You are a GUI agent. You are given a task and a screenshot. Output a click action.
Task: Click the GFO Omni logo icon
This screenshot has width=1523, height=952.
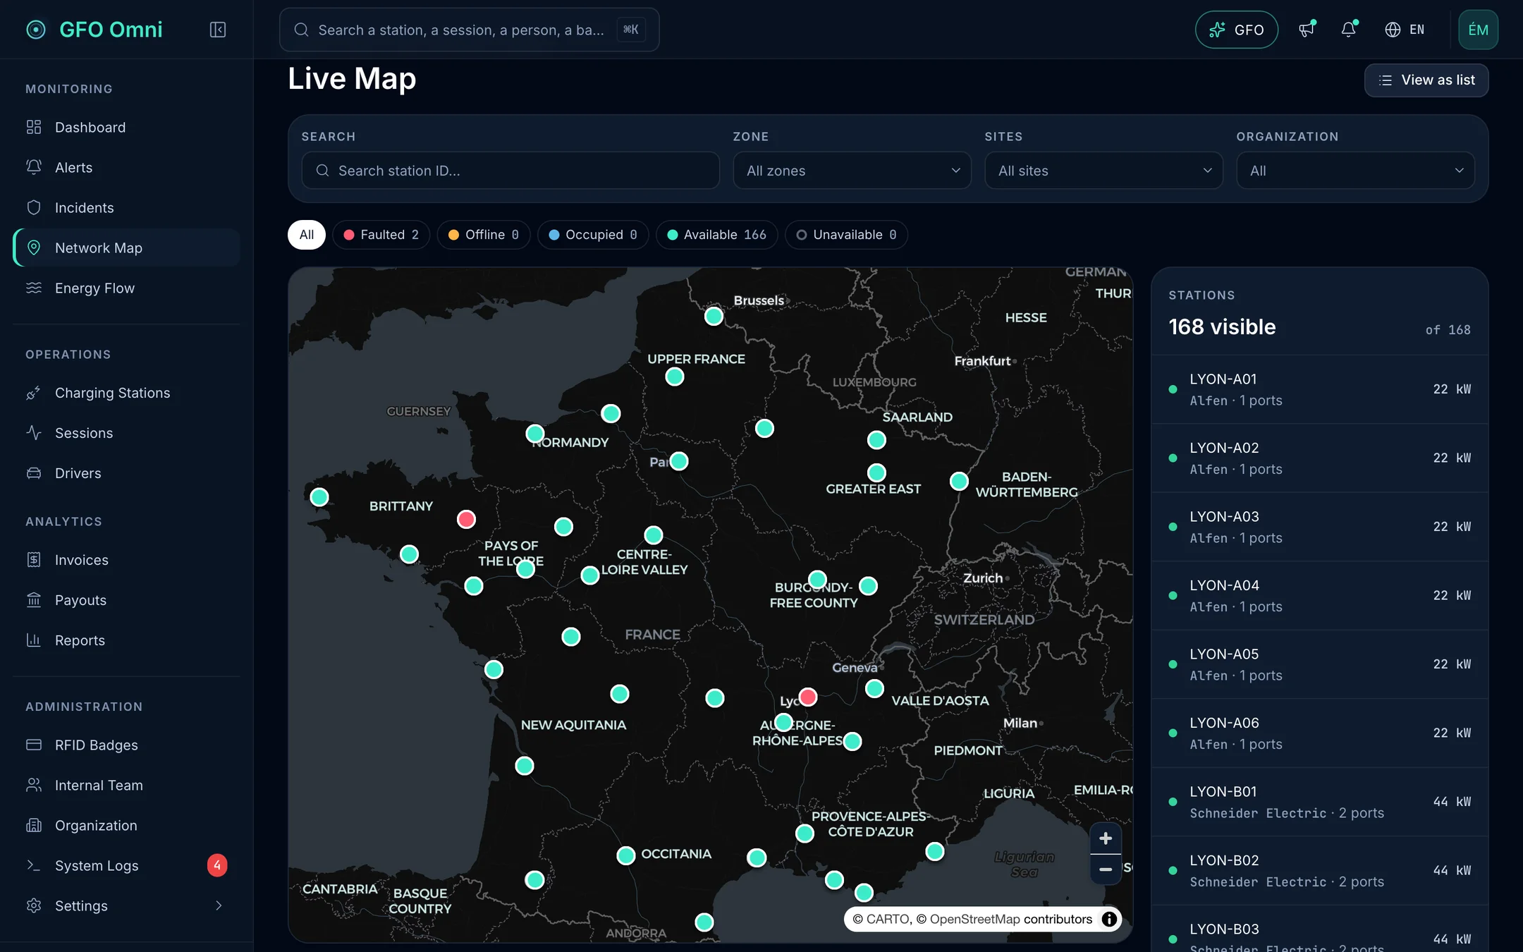[x=36, y=30]
